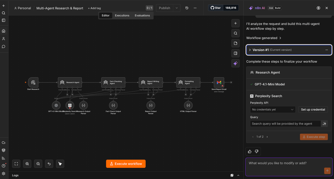Select the Research Agent node
The image size is (334, 179).
[x=70, y=82]
